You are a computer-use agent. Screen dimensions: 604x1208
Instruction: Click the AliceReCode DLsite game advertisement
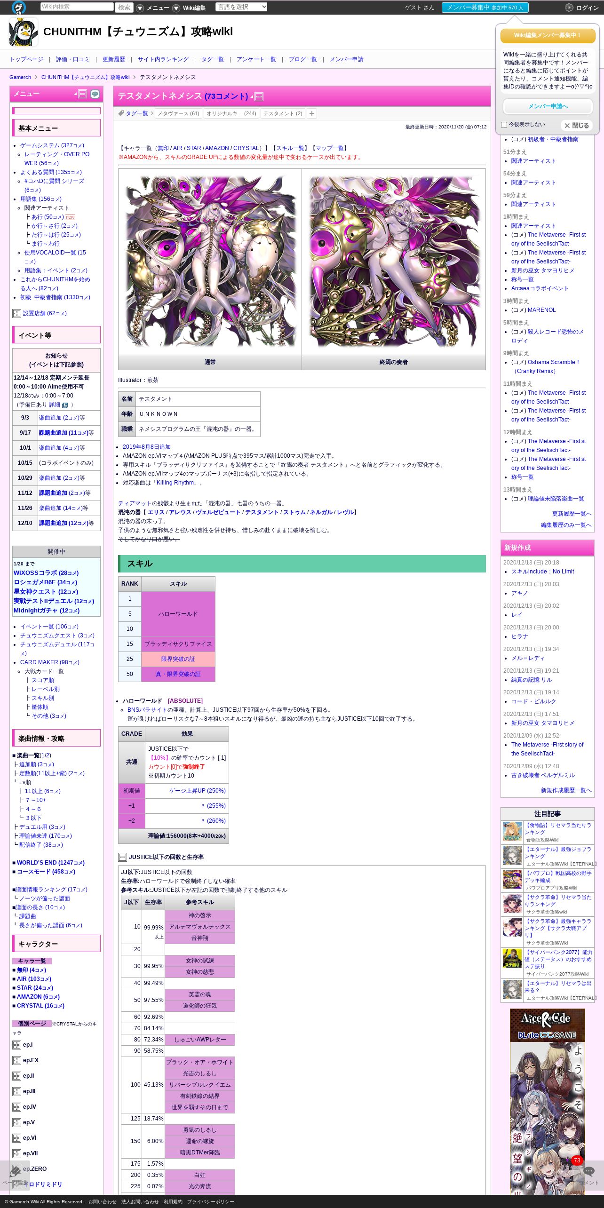point(548,1101)
